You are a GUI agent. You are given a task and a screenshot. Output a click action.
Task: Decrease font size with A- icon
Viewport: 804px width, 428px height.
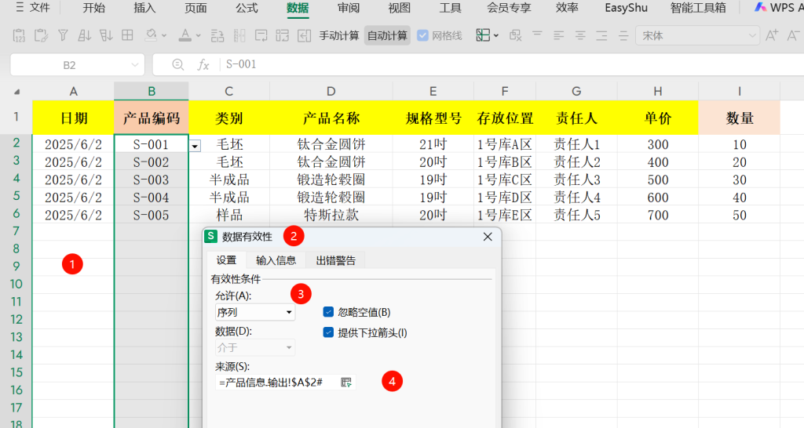[x=793, y=35]
